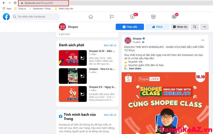The image size is (213, 134).
Task: Open the Marketplace store icon
Action: [153, 17]
